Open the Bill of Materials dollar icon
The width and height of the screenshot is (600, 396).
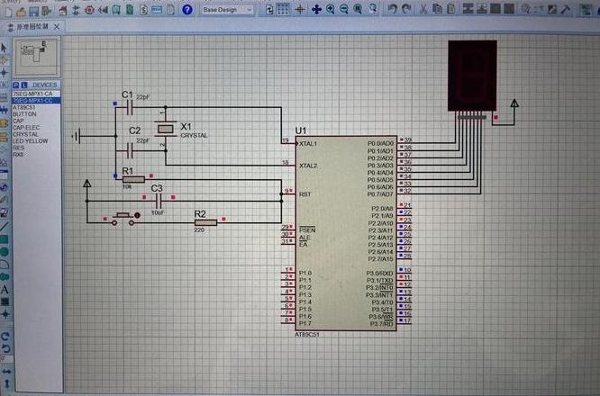point(143,10)
